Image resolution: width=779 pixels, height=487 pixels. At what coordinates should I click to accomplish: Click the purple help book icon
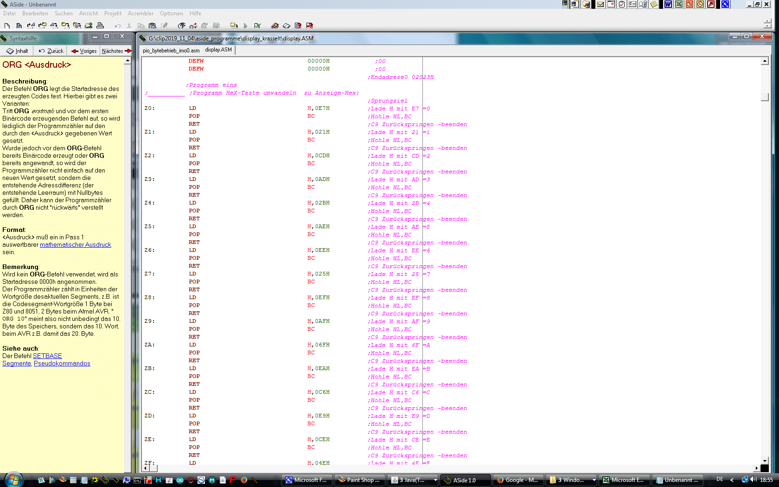tap(275, 26)
